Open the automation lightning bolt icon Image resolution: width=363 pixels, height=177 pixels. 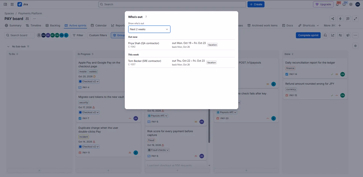[x=340, y=19]
